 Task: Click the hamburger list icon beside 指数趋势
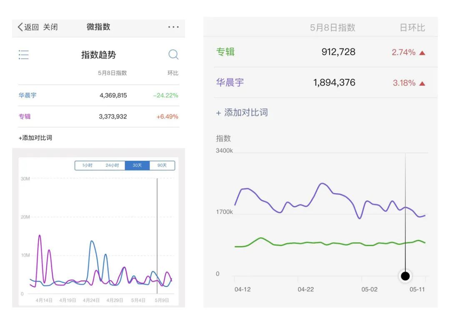(24, 55)
